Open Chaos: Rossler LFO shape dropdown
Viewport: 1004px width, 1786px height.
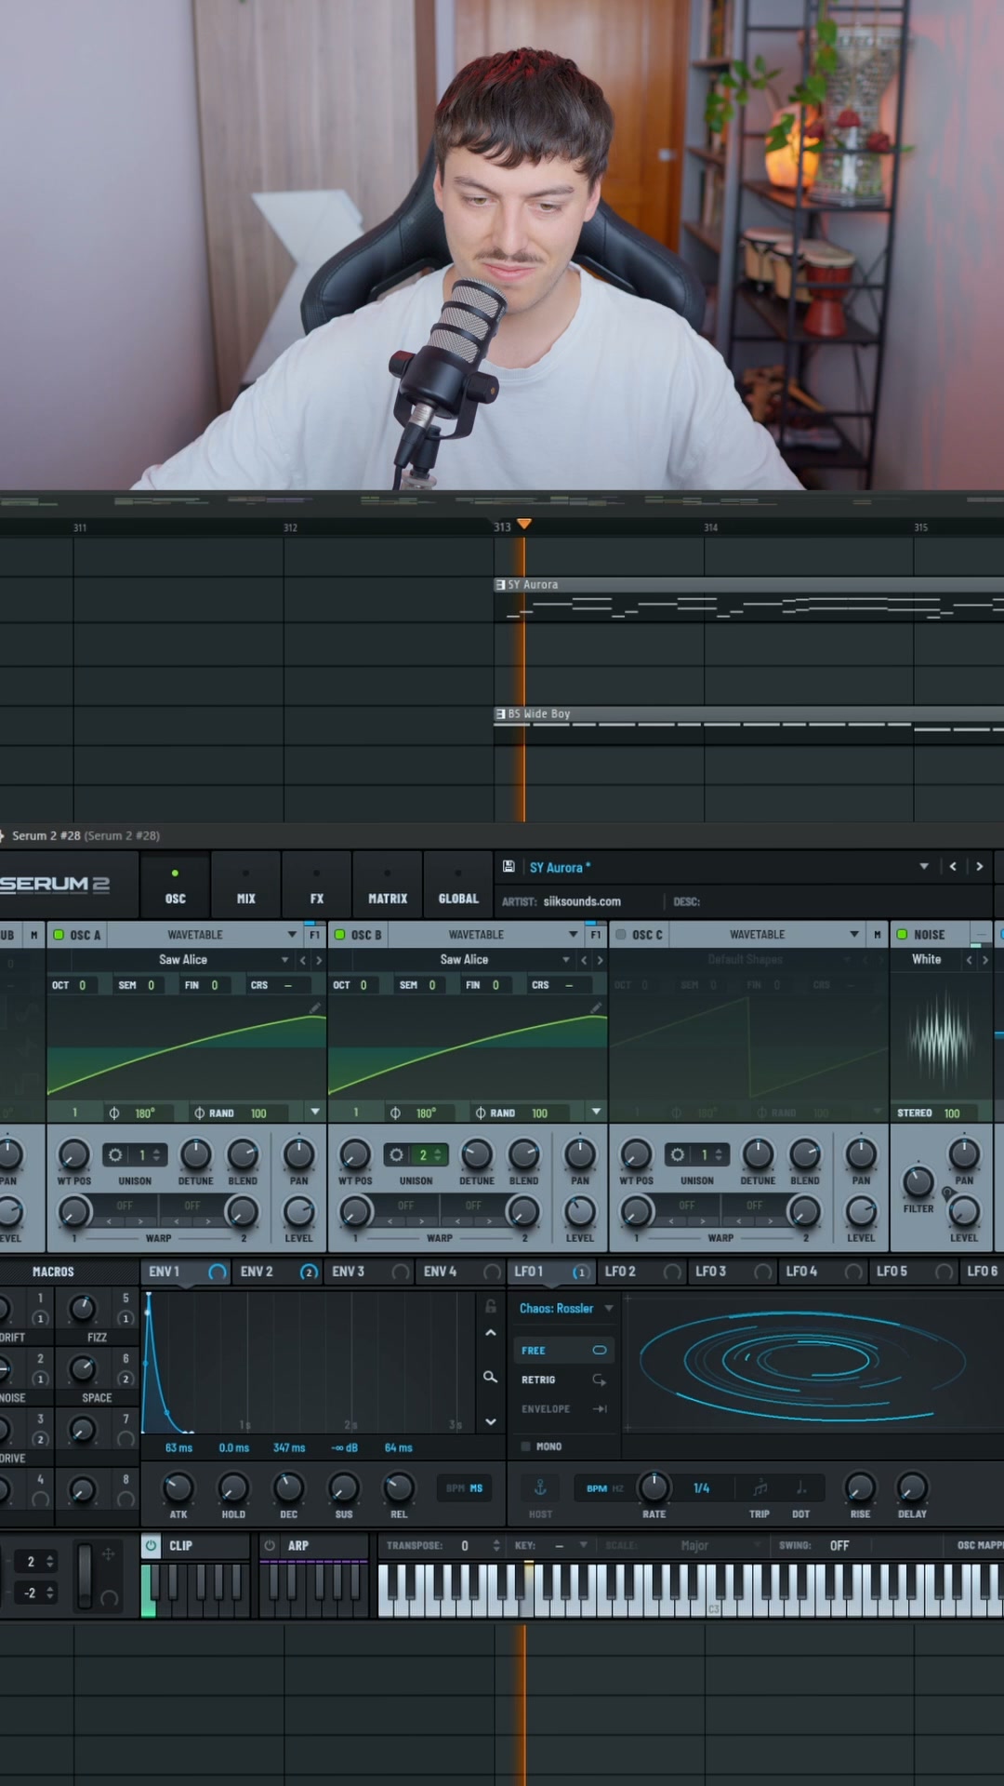click(x=565, y=1309)
